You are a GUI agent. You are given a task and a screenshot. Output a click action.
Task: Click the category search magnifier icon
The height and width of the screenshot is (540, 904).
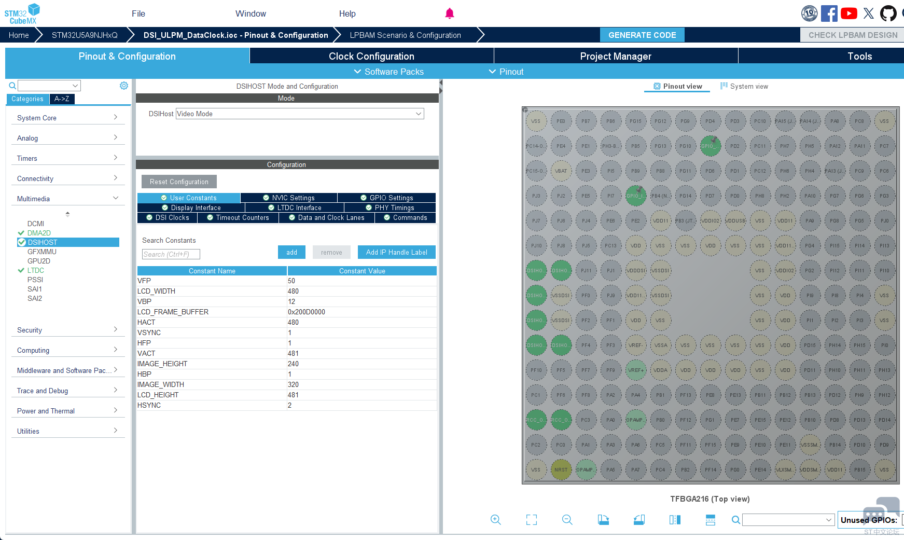tap(12, 86)
